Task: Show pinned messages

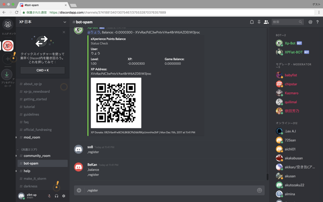Action: click(x=259, y=22)
